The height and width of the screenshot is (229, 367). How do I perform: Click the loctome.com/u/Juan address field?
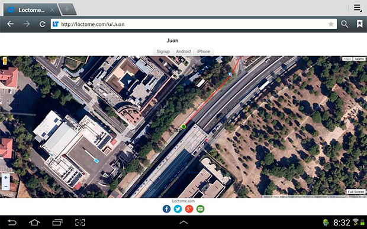194,24
